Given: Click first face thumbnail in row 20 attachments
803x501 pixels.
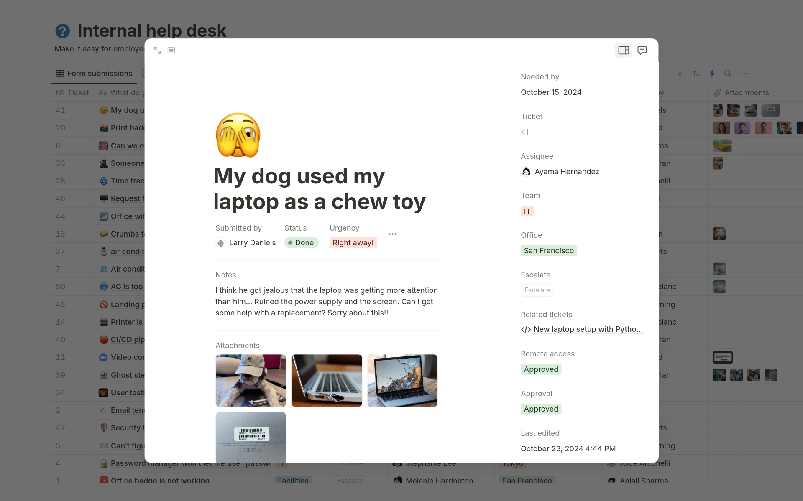Looking at the screenshot, I should pos(721,128).
